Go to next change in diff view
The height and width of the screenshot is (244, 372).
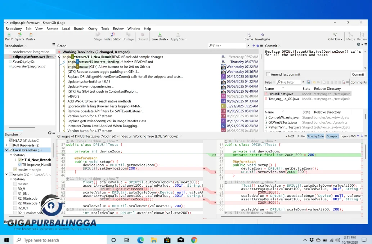362,136
